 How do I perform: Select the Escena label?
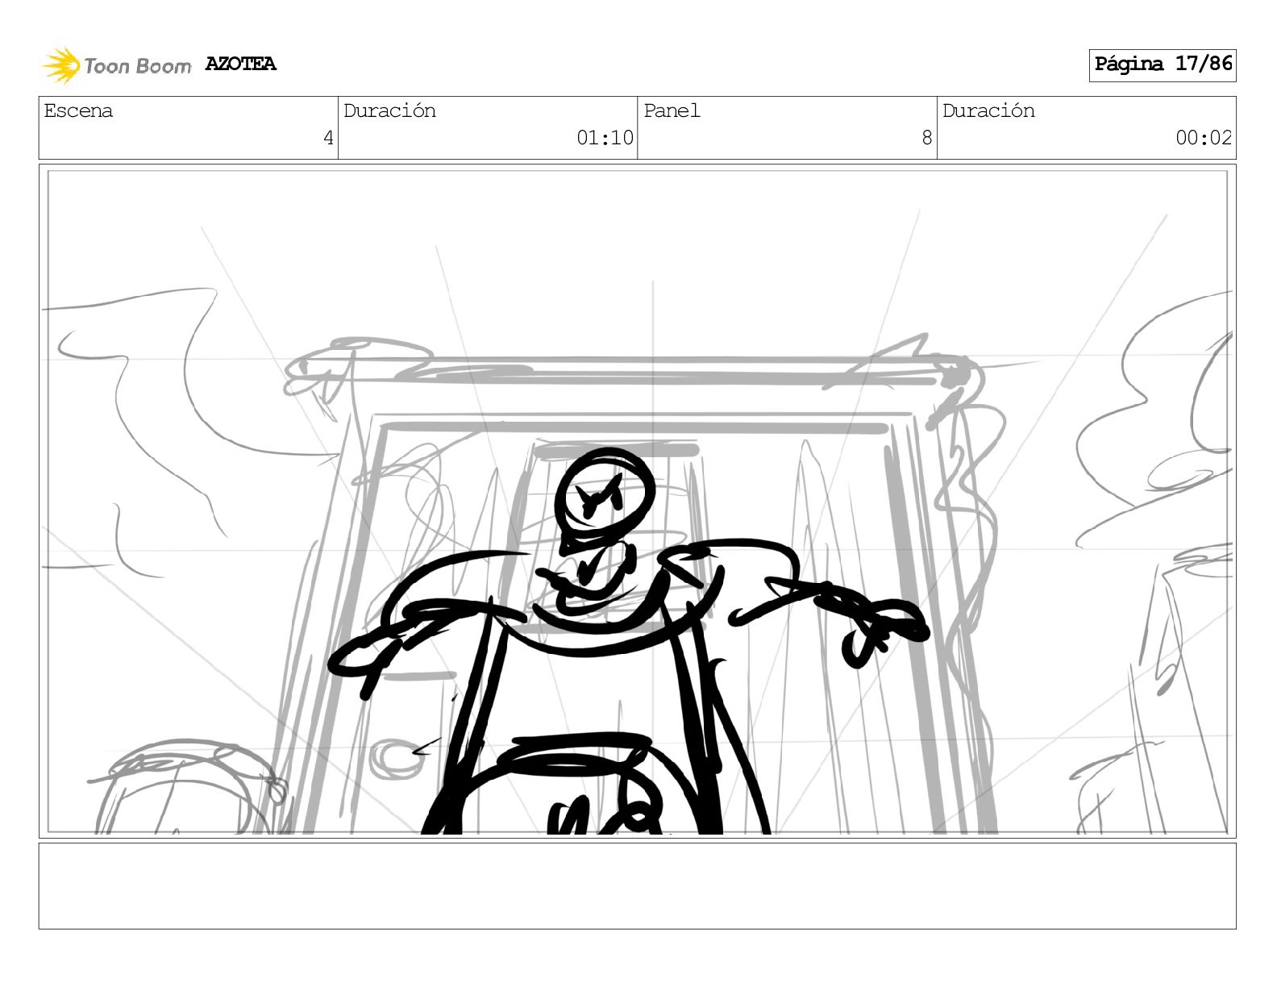click(x=78, y=111)
